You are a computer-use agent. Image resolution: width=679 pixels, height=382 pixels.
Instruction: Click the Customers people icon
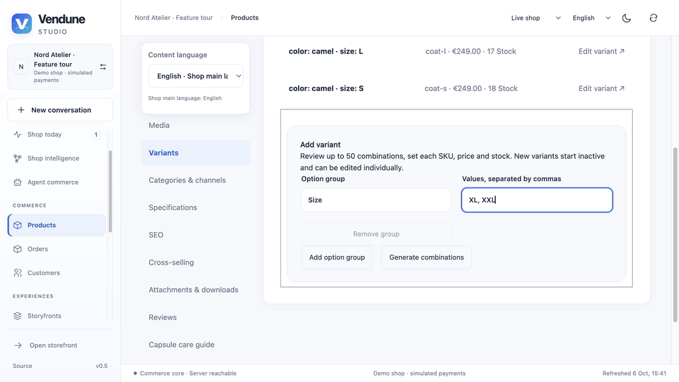17,273
